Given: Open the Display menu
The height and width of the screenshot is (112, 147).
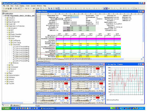Looking at the screenshot, I should point(22,6).
